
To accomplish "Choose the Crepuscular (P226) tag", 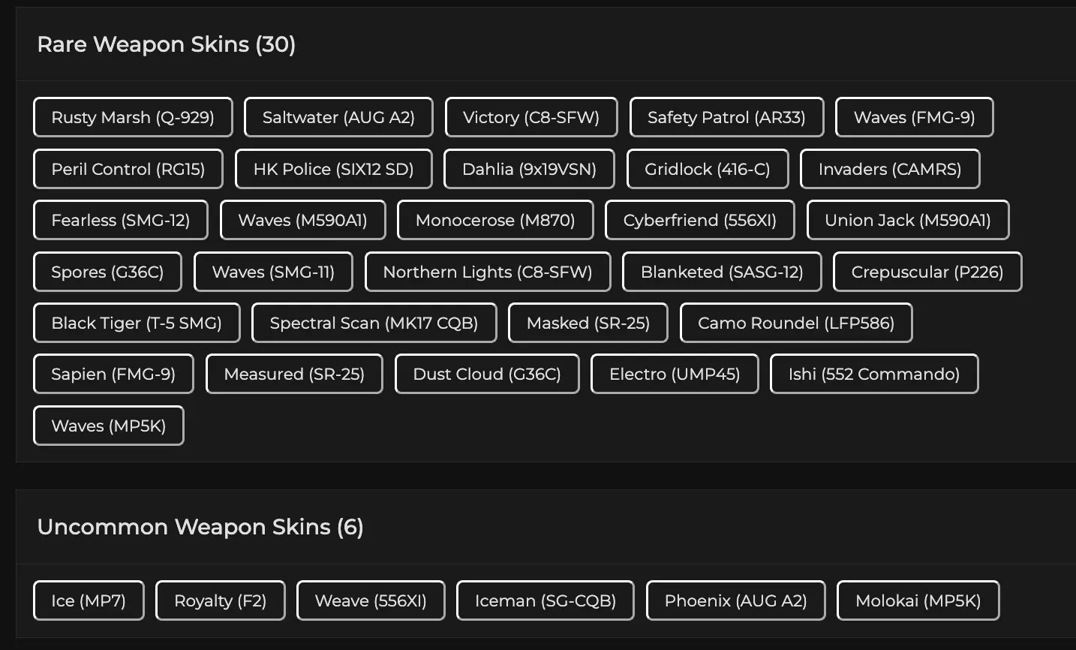I will (927, 272).
